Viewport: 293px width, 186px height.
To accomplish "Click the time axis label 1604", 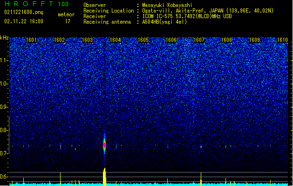I will point(116,40).
